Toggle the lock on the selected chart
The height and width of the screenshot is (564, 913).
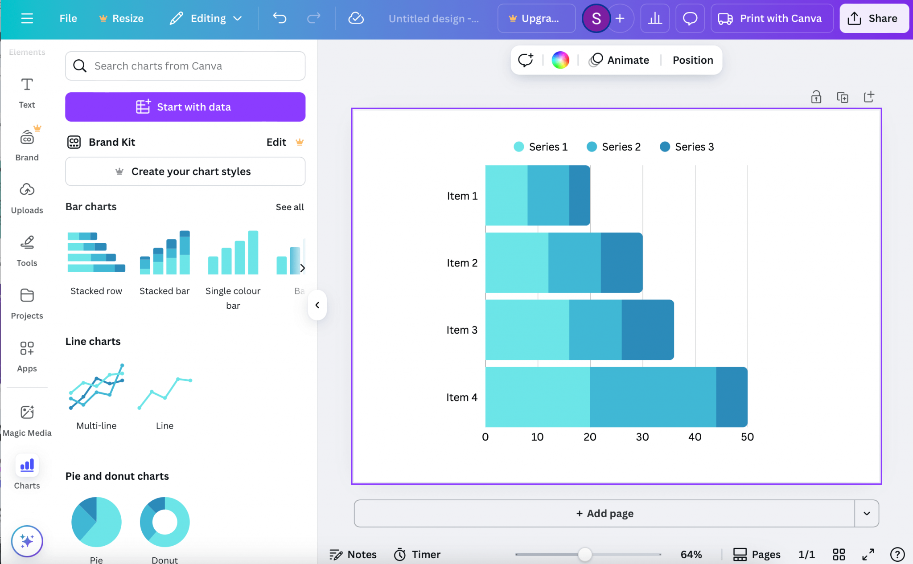pos(816,97)
